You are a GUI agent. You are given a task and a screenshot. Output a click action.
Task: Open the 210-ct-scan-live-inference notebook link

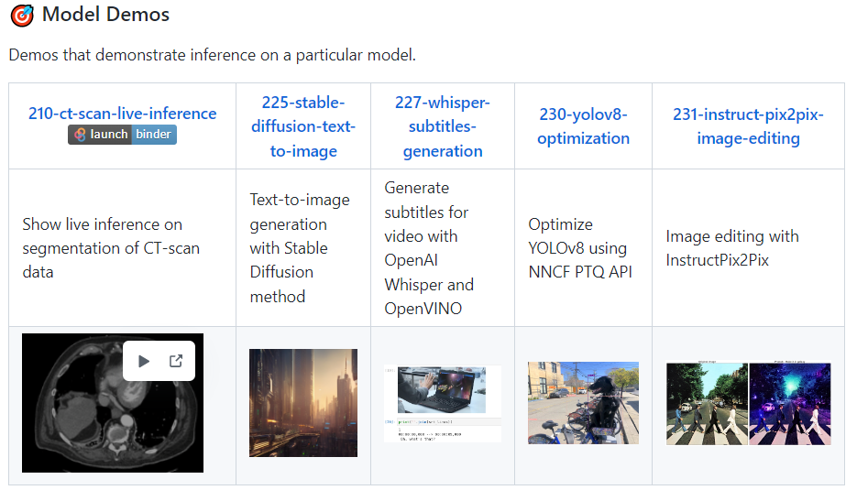pyautogui.click(x=122, y=114)
